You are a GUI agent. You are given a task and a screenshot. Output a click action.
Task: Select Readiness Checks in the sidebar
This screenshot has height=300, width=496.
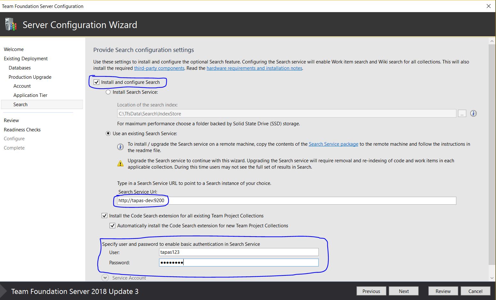(22, 129)
